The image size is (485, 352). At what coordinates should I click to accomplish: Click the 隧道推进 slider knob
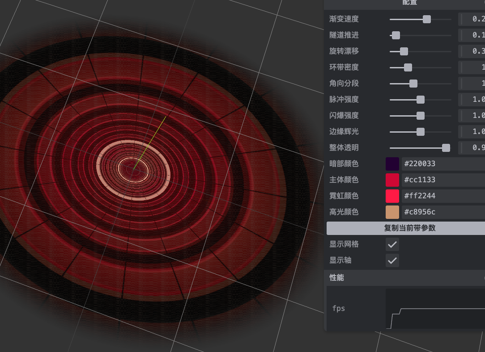point(396,35)
